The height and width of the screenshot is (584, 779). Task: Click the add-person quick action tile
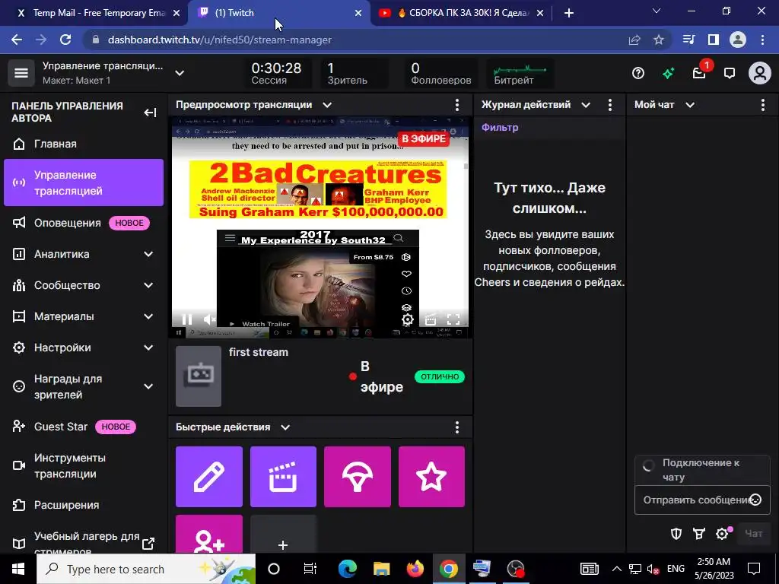pos(209,535)
